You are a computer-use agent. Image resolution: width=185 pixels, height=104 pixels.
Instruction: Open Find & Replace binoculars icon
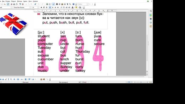tap(57, 4)
